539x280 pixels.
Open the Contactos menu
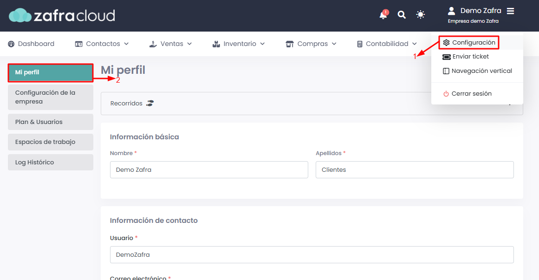[102, 44]
